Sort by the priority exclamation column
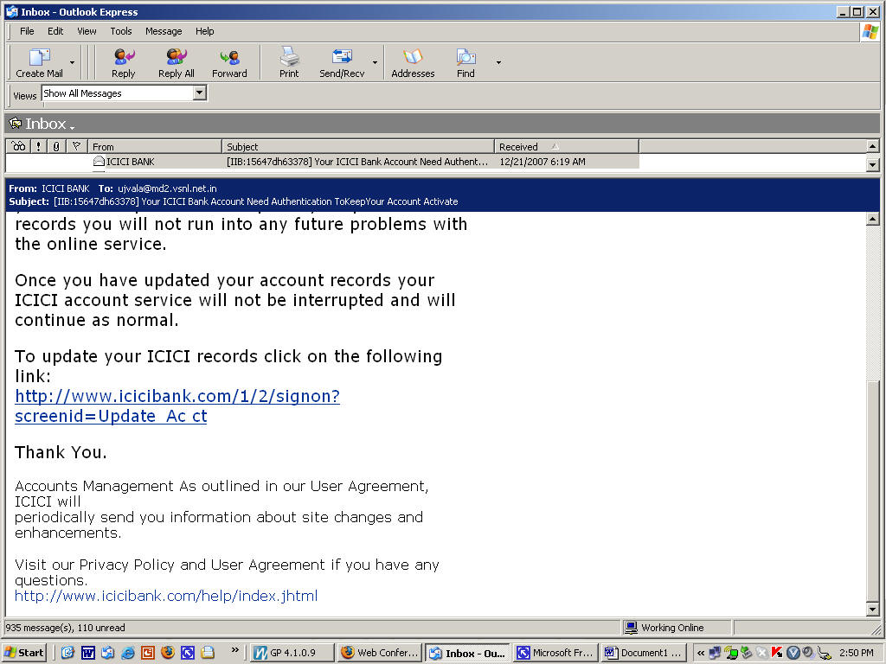The image size is (886, 664). (x=38, y=146)
